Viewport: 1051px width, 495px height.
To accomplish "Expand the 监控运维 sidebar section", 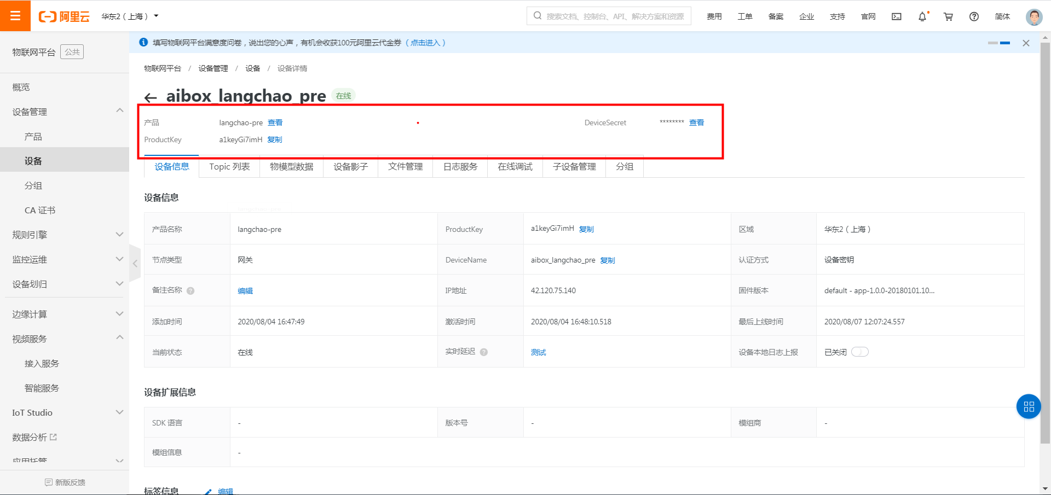I will click(120, 259).
